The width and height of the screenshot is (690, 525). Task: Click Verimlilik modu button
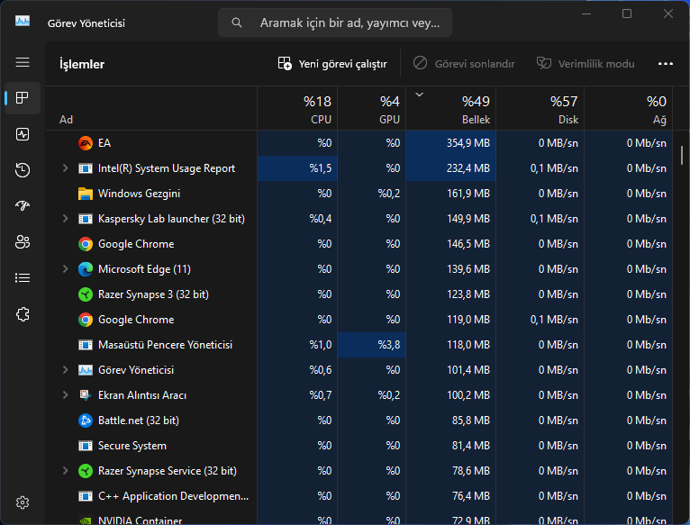click(586, 64)
